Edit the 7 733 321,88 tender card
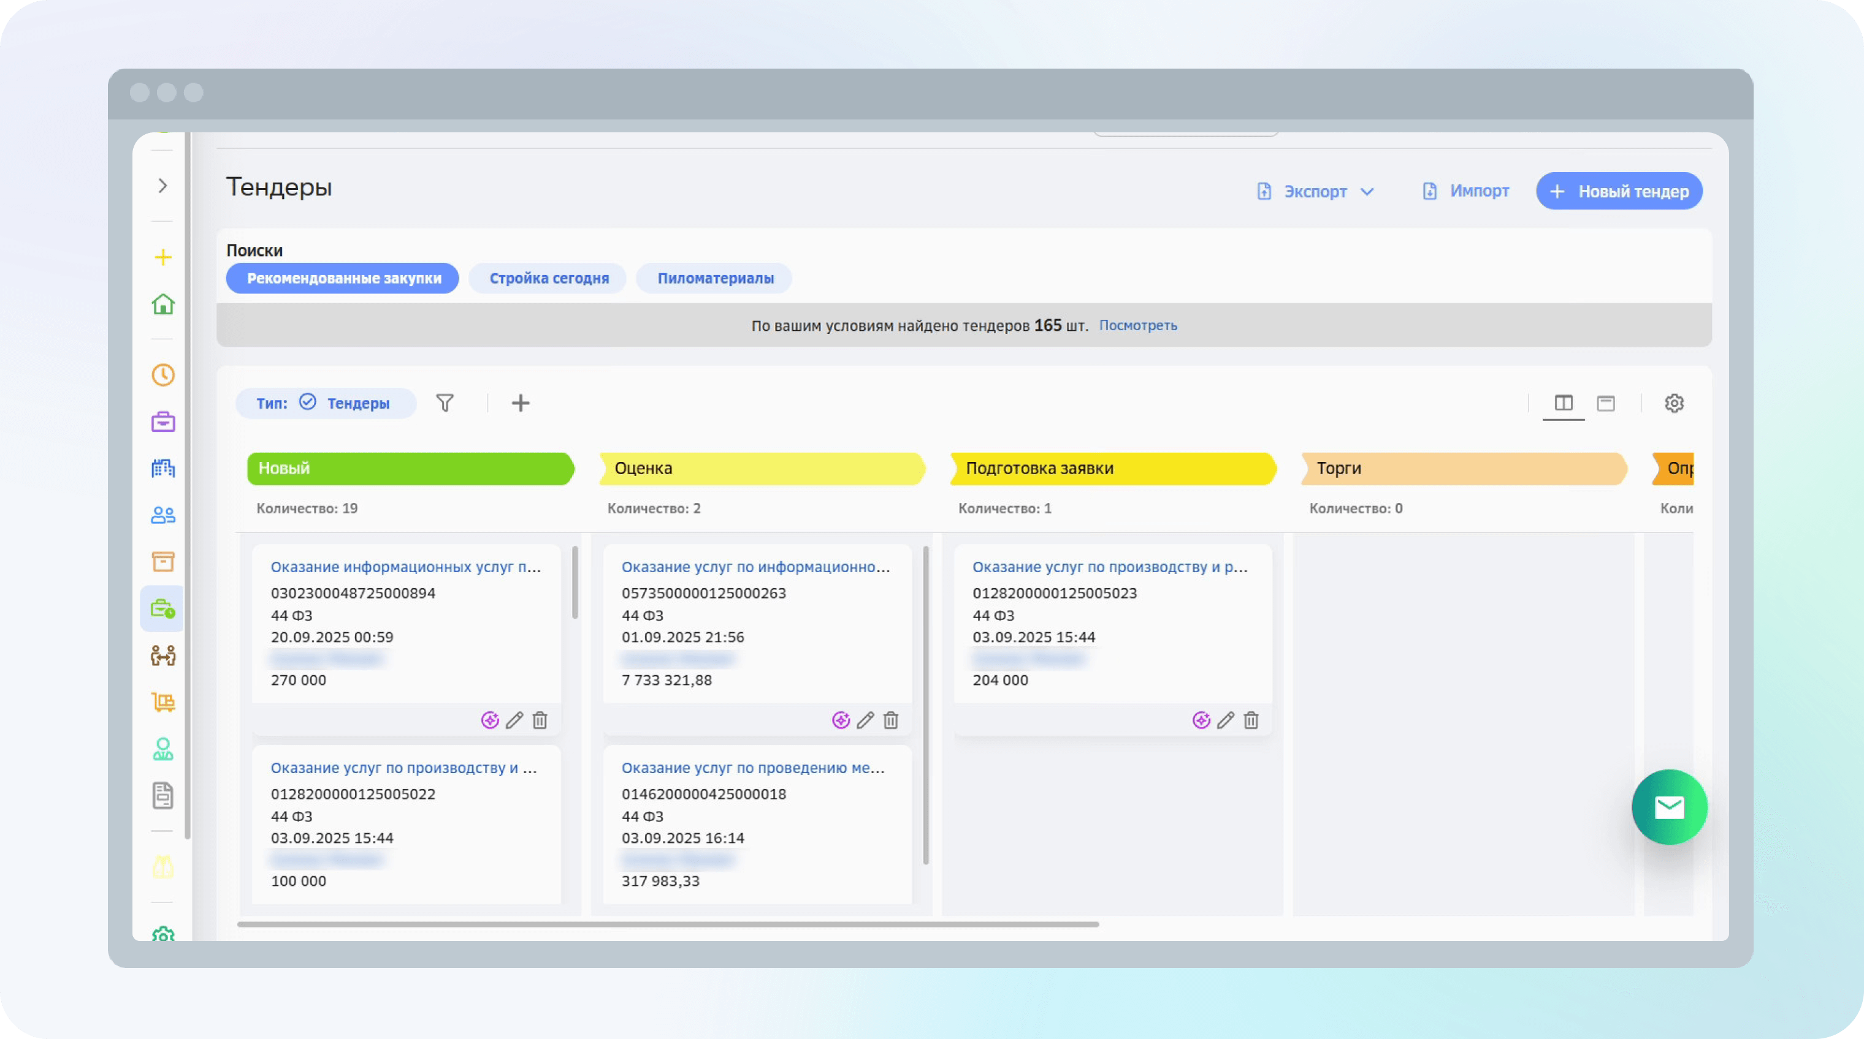Screen dimensions: 1864x1039 (865, 720)
